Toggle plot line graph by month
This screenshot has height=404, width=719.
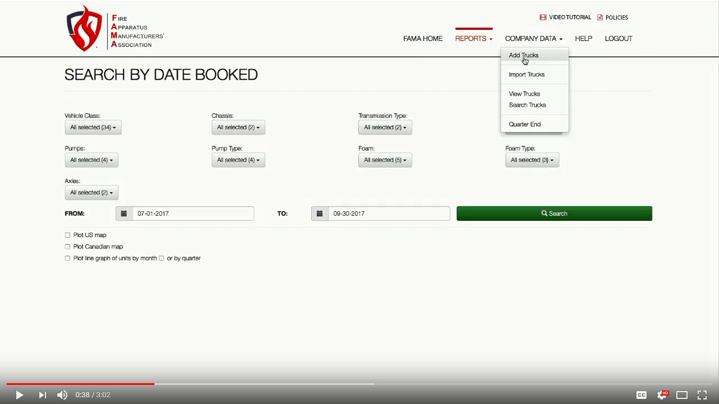click(x=67, y=258)
